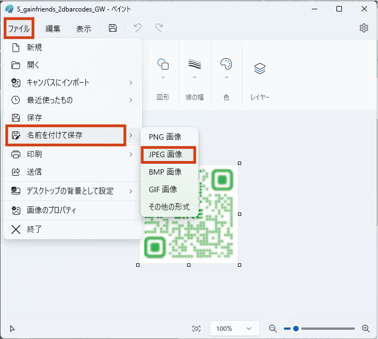
Task: Choose 開く from the file menu
Action: pyautogui.click(x=72, y=65)
